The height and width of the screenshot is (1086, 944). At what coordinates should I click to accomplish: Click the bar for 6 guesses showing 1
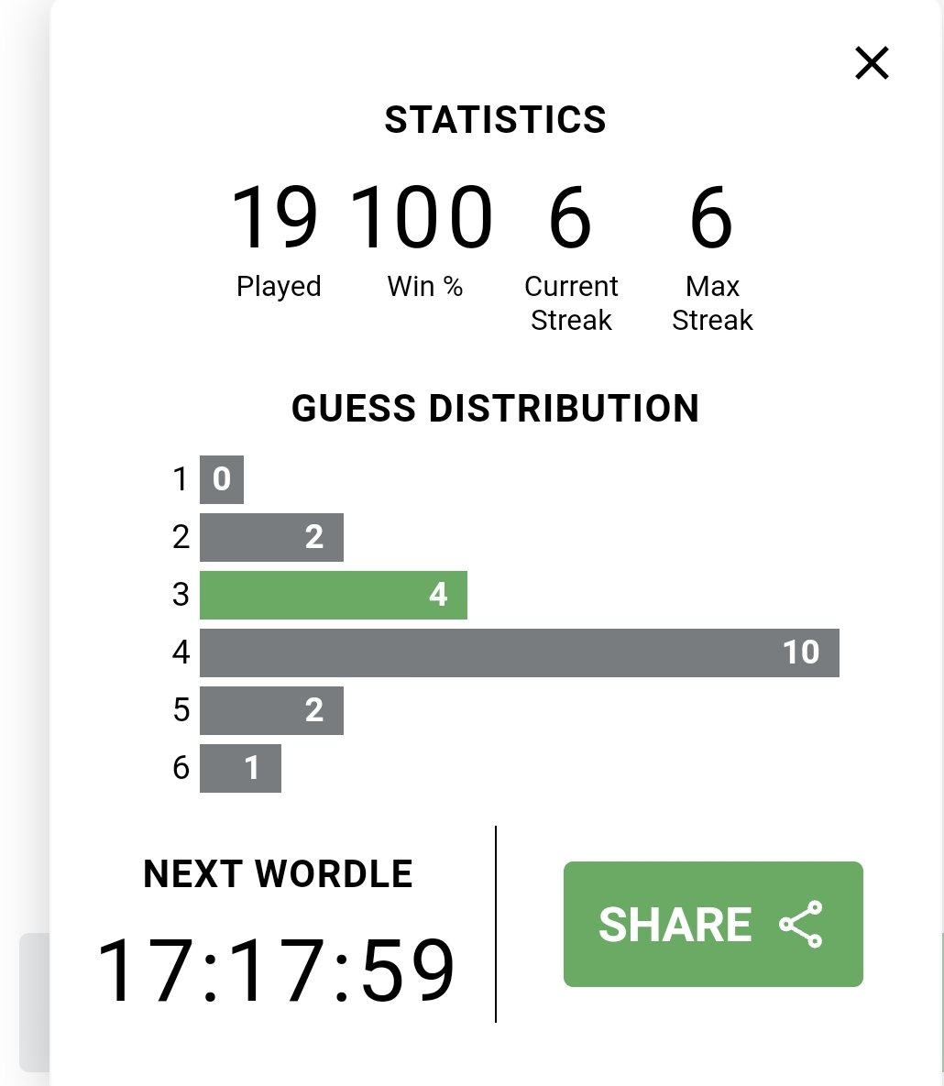pyautogui.click(x=240, y=768)
